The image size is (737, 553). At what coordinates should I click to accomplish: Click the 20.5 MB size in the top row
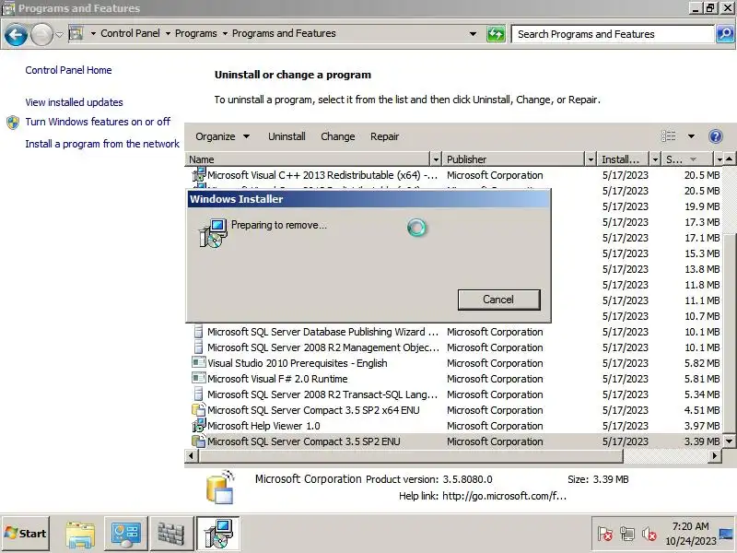coord(702,175)
